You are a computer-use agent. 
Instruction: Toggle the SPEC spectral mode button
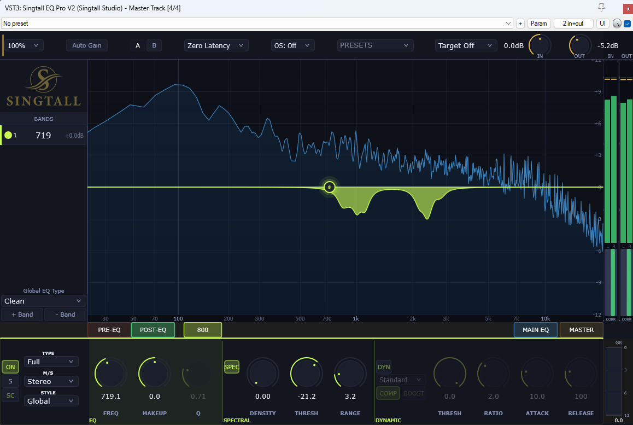point(232,367)
